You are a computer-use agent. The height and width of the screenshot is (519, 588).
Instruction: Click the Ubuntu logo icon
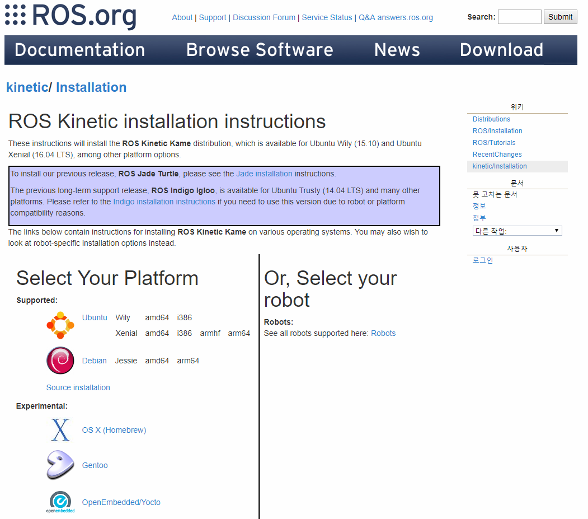point(60,325)
